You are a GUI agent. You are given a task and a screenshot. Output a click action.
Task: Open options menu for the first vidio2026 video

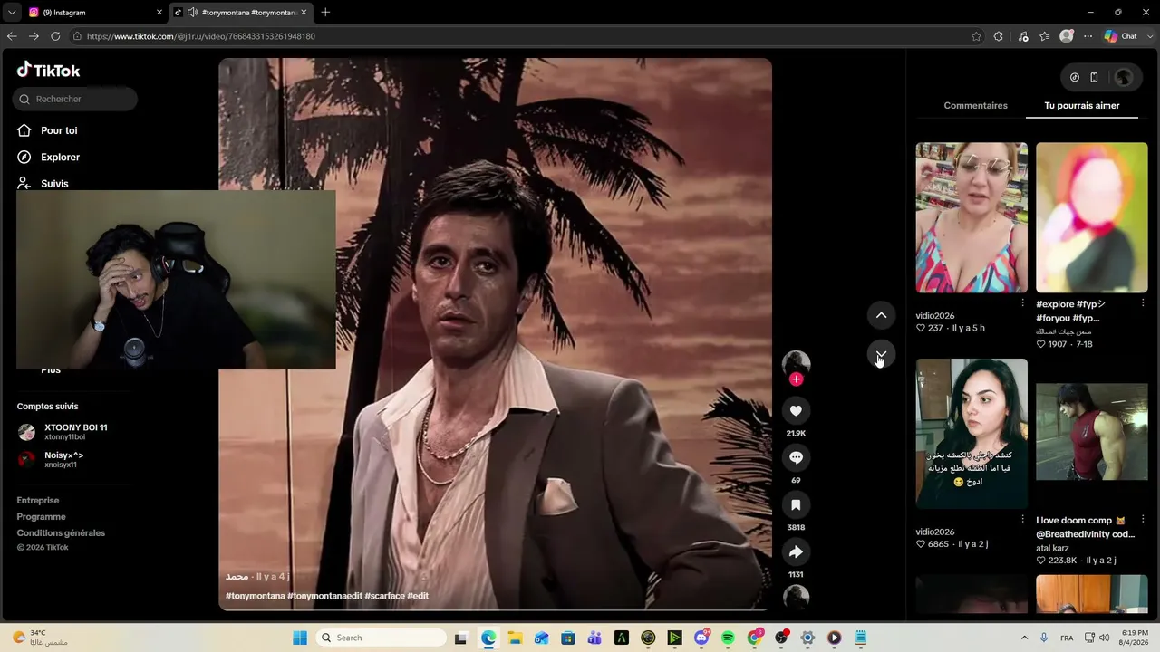(x=1023, y=303)
